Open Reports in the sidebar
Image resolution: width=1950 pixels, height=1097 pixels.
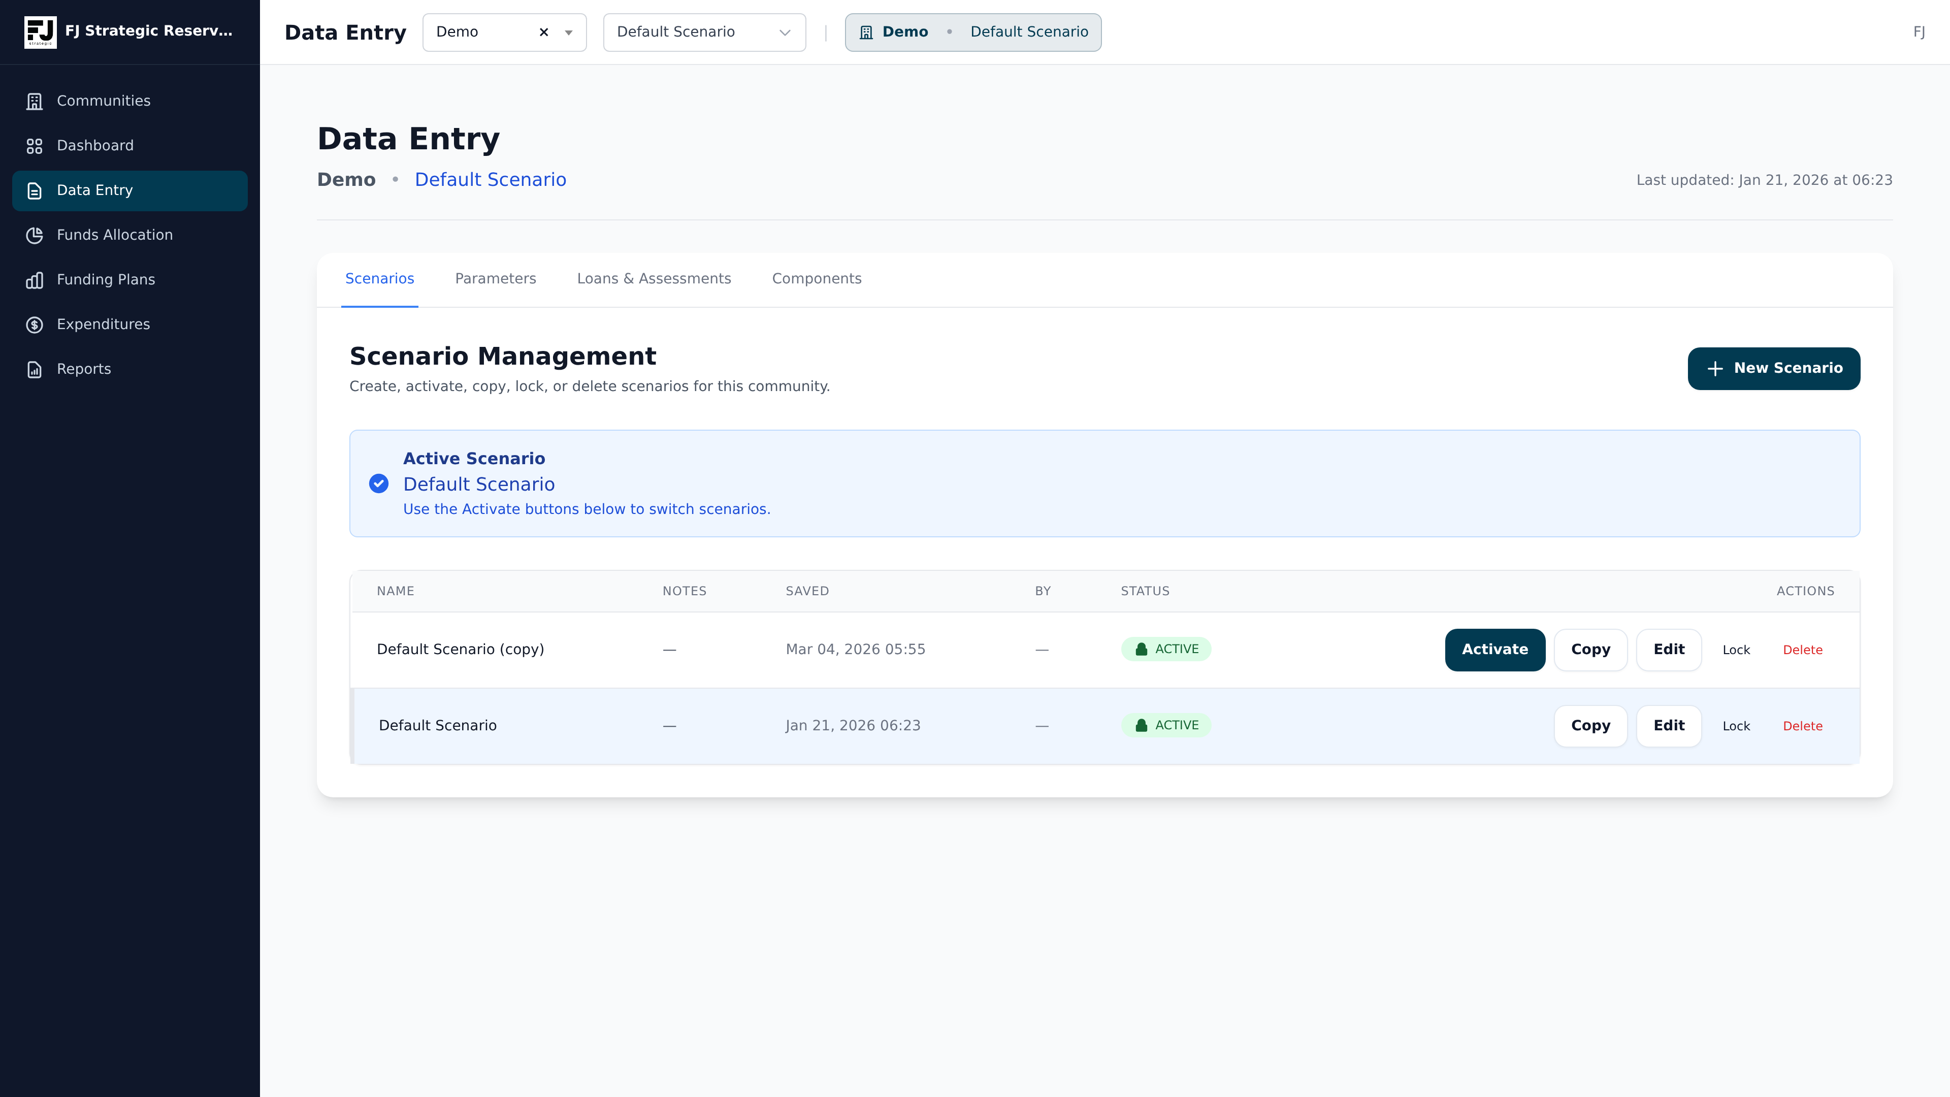[129, 369]
